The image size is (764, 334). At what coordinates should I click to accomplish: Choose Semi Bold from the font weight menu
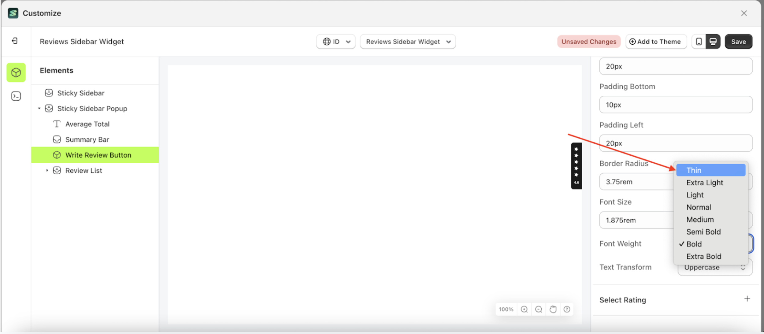coord(703,232)
